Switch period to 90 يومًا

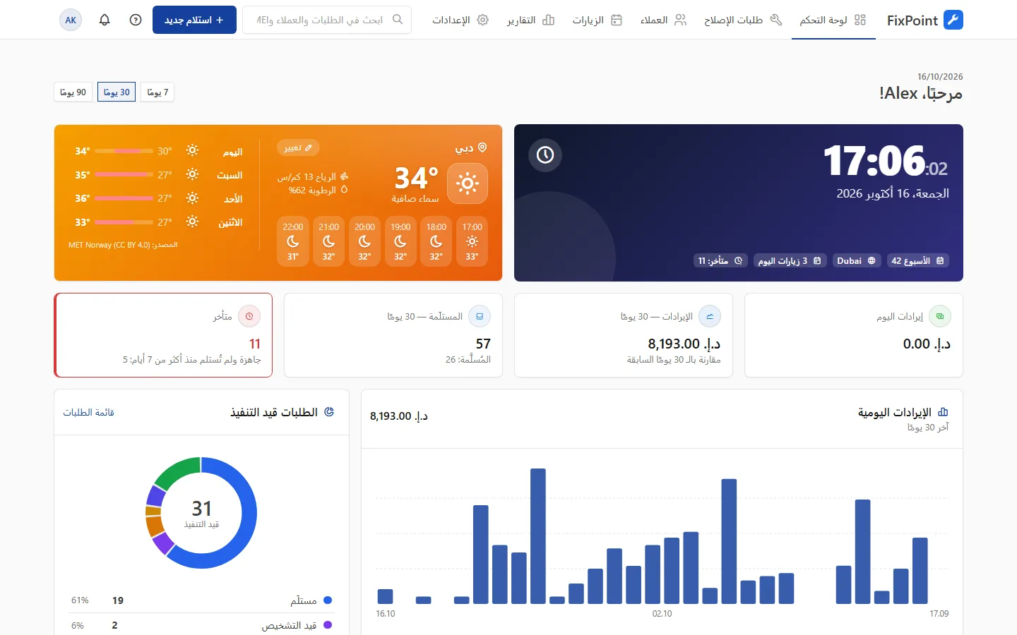click(x=73, y=92)
